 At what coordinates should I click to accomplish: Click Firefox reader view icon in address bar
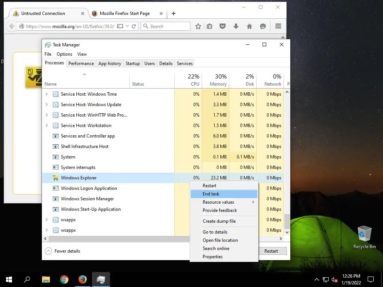(120, 26)
